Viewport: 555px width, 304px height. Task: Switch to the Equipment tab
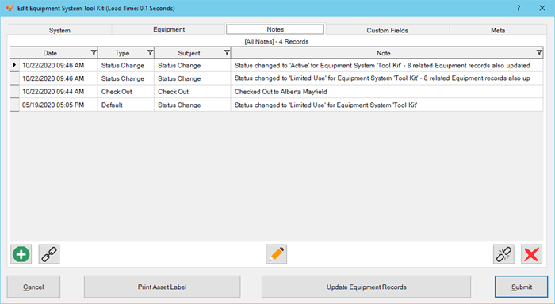click(169, 30)
